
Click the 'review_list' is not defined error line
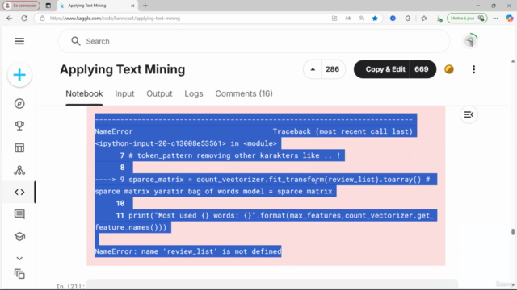[188, 251]
